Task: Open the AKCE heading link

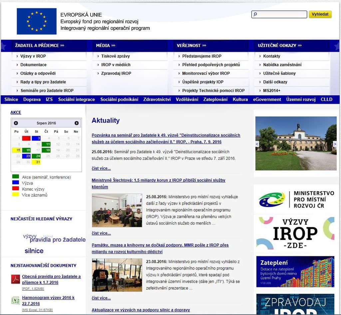Action: tap(16, 112)
